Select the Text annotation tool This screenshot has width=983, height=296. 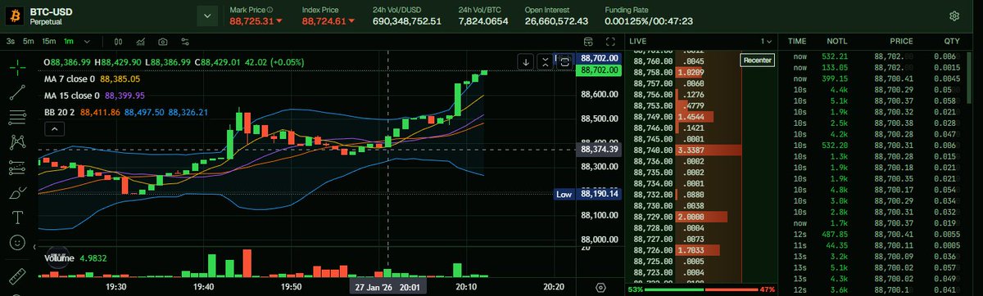pos(16,218)
